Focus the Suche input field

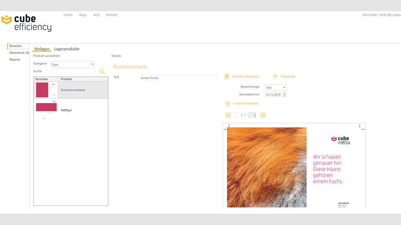click(x=73, y=72)
